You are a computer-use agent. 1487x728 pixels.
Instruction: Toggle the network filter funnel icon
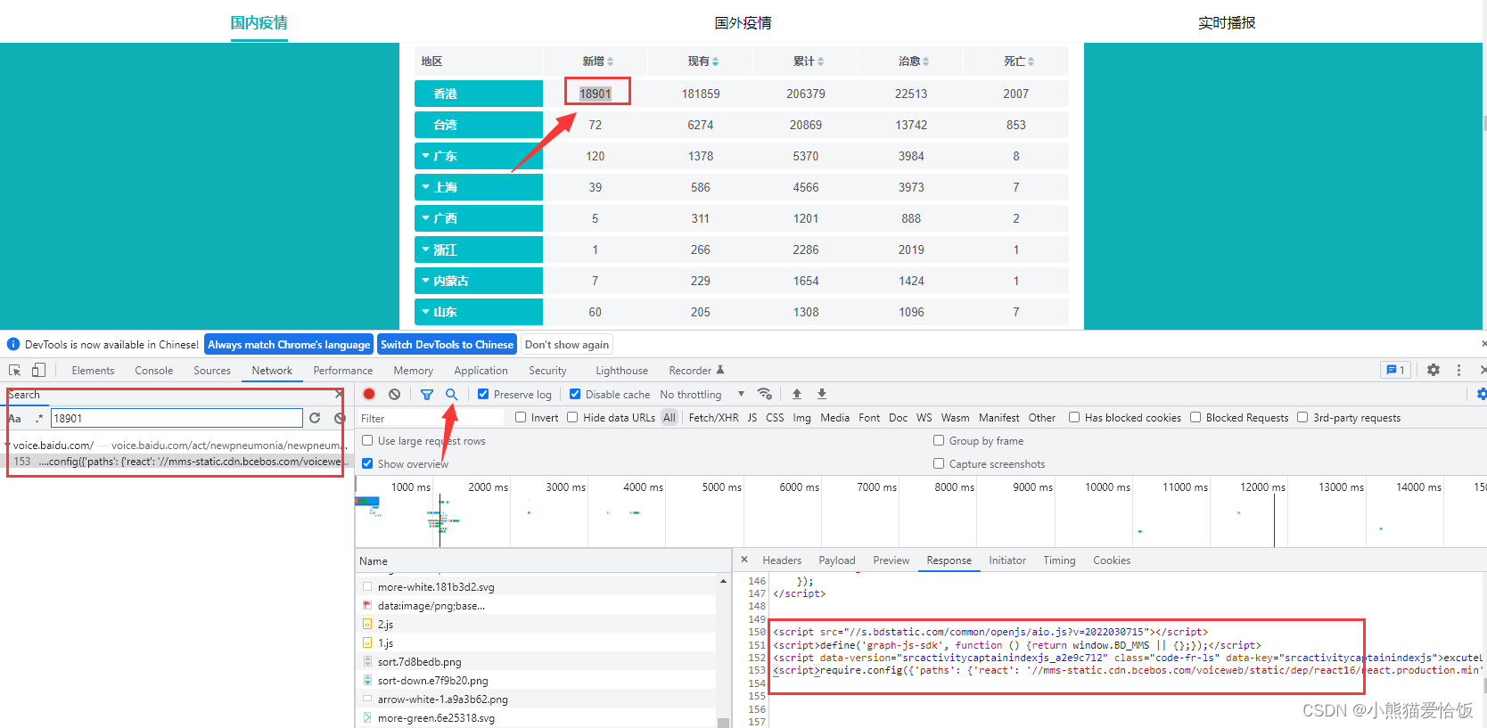[x=427, y=394]
